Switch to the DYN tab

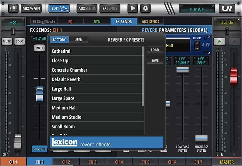coord(97,22)
